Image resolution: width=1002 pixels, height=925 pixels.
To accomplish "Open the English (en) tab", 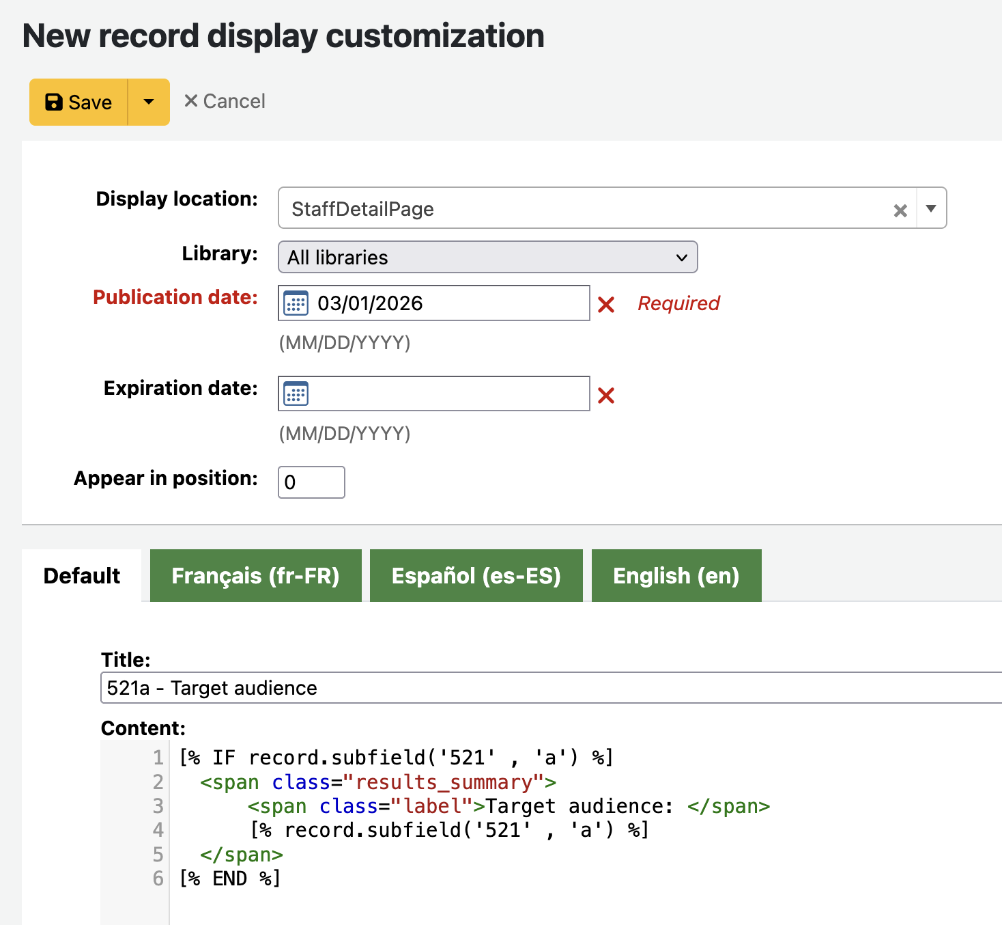I will (676, 576).
